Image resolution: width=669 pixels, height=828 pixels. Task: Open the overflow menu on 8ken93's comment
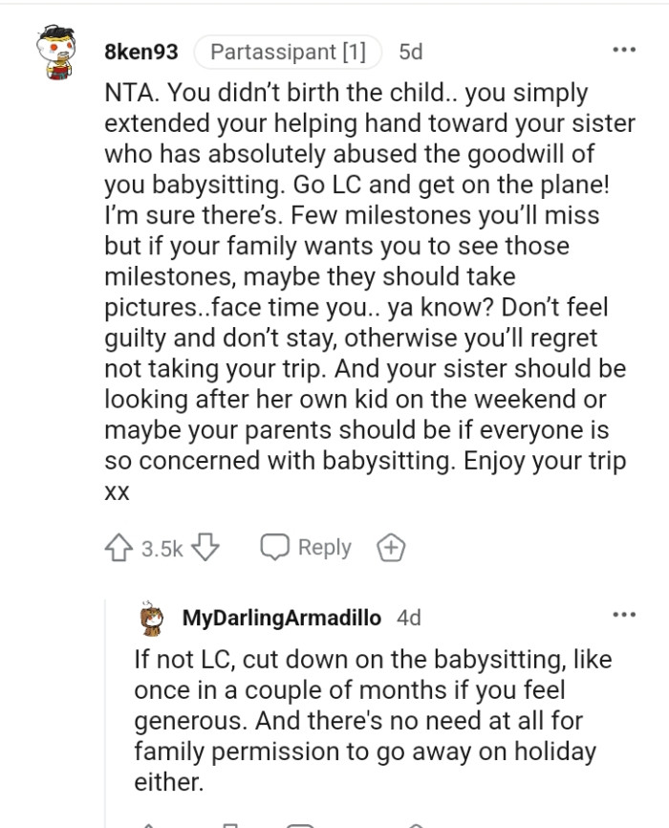click(x=625, y=48)
